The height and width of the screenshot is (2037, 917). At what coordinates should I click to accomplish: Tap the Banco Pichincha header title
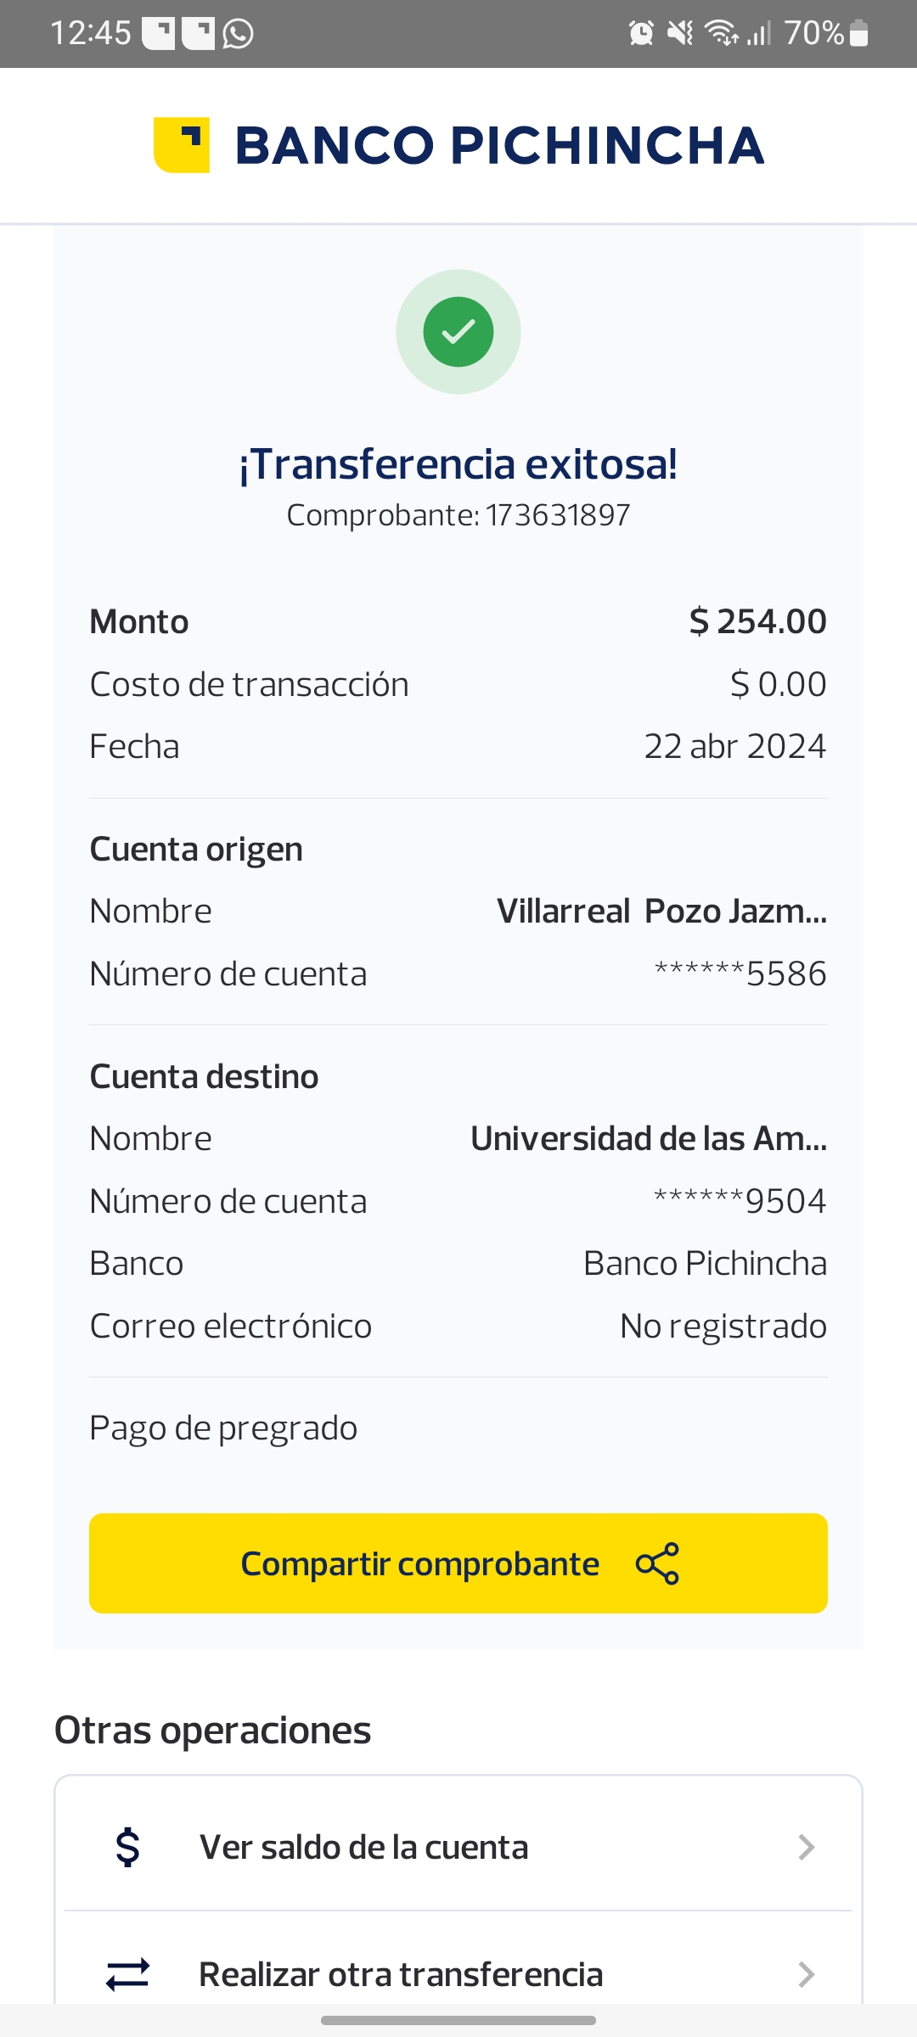coord(499,145)
